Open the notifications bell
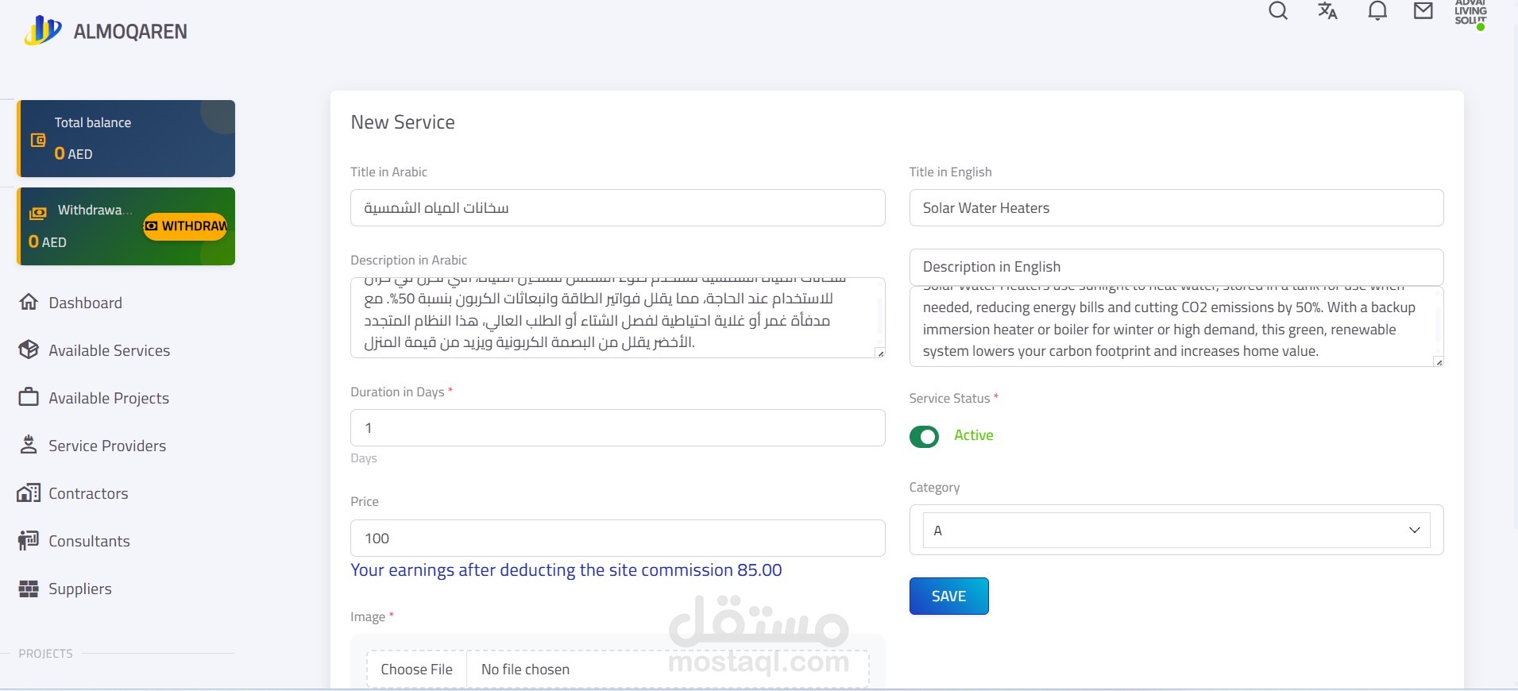The image size is (1518, 691). click(x=1377, y=11)
